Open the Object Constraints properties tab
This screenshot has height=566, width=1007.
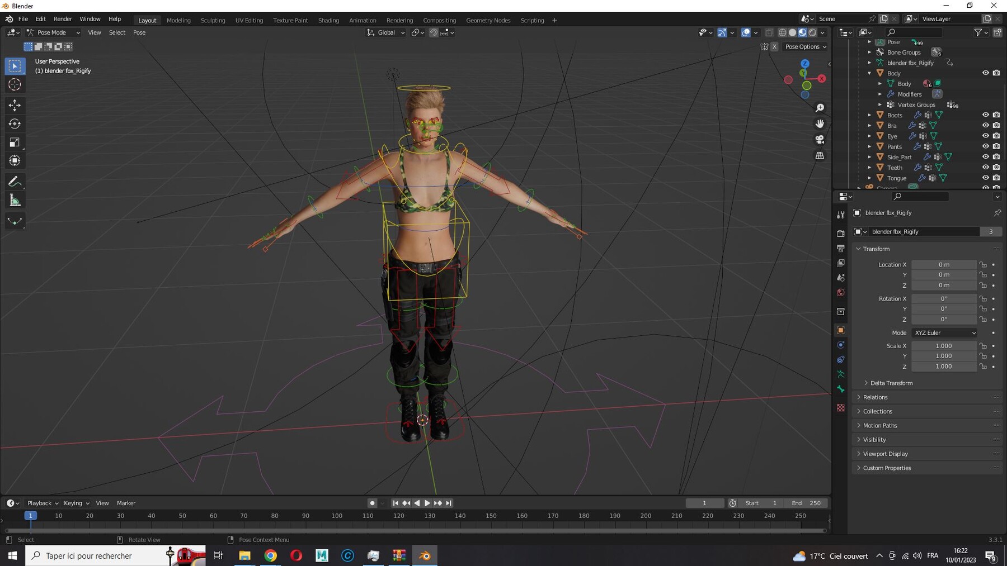pyautogui.click(x=840, y=360)
